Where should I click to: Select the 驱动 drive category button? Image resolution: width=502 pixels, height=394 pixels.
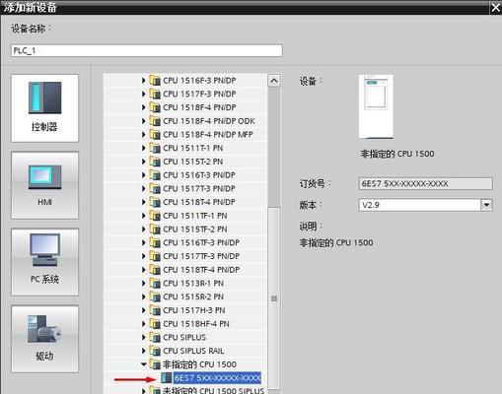pos(45,339)
